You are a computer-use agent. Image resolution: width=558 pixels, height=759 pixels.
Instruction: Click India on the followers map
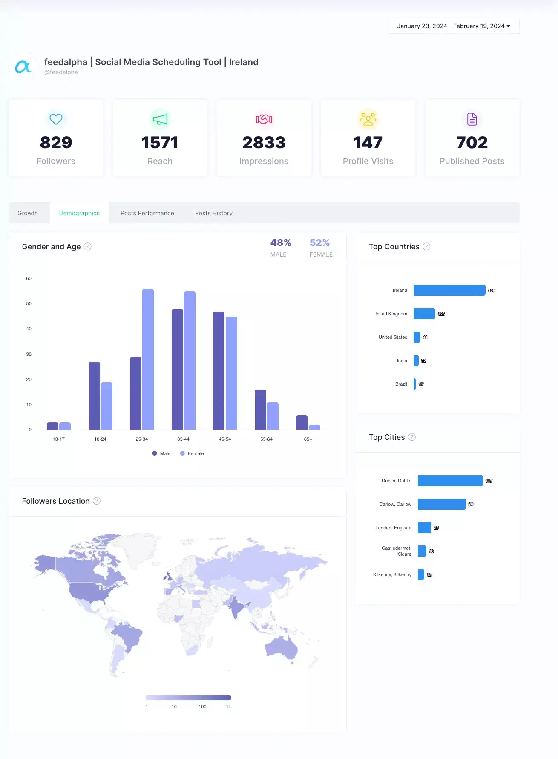point(236,606)
